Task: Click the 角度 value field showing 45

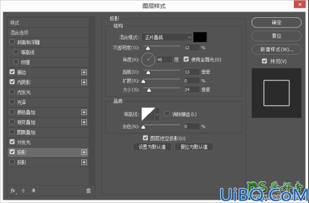Action: (x=165, y=60)
